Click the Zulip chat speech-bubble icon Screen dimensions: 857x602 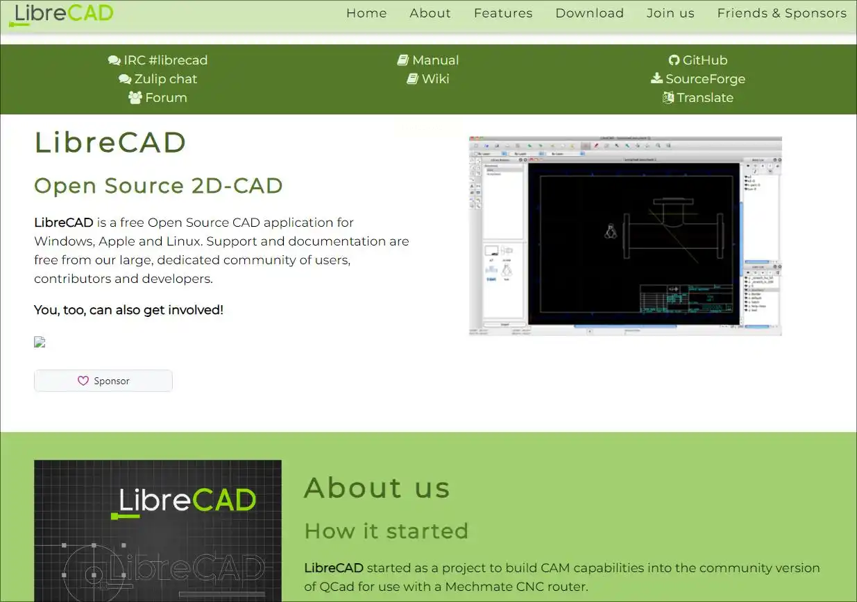(x=125, y=79)
